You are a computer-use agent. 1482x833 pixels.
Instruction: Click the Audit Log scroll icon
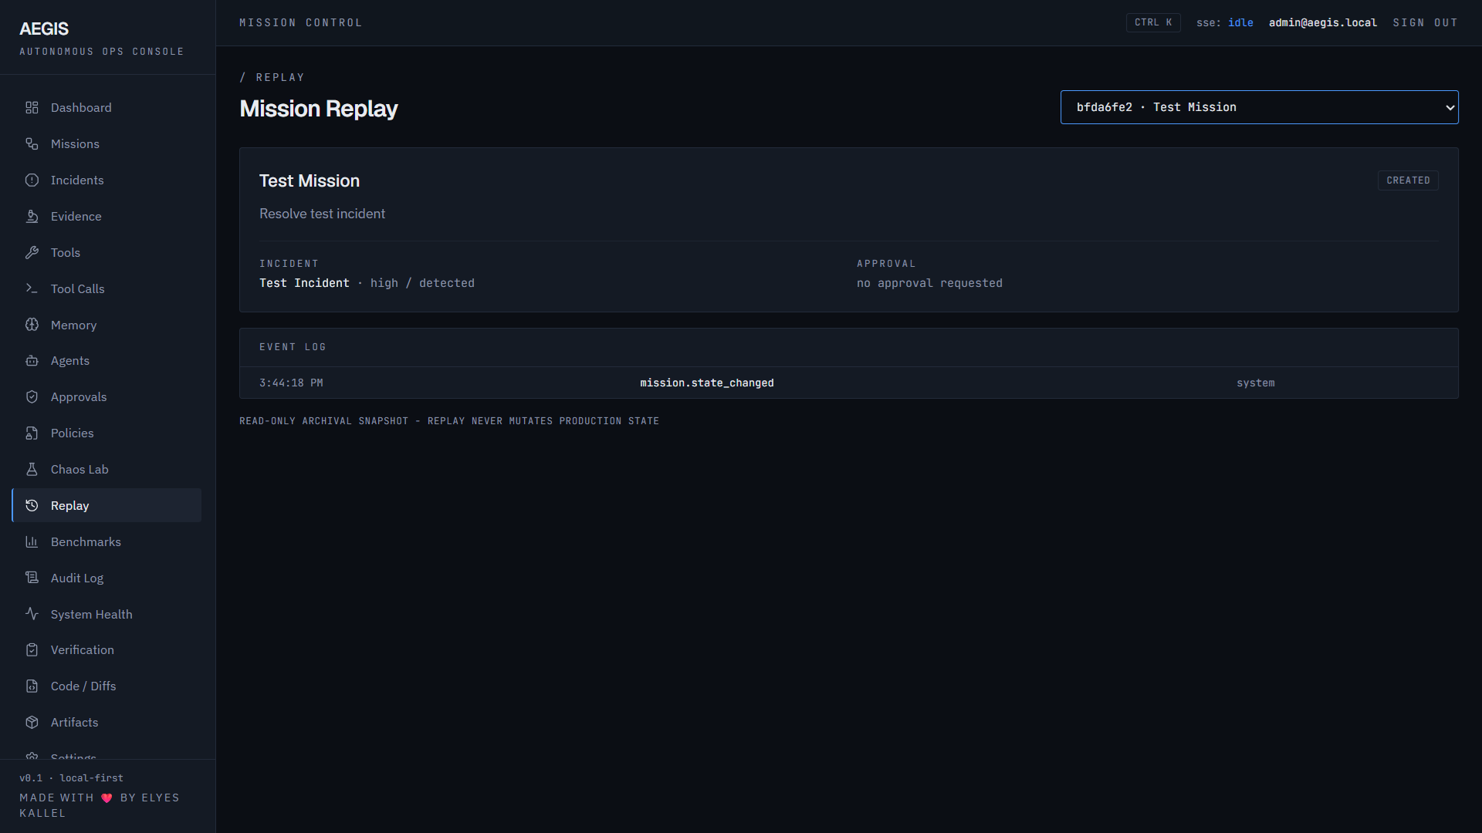(x=32, y=578)
